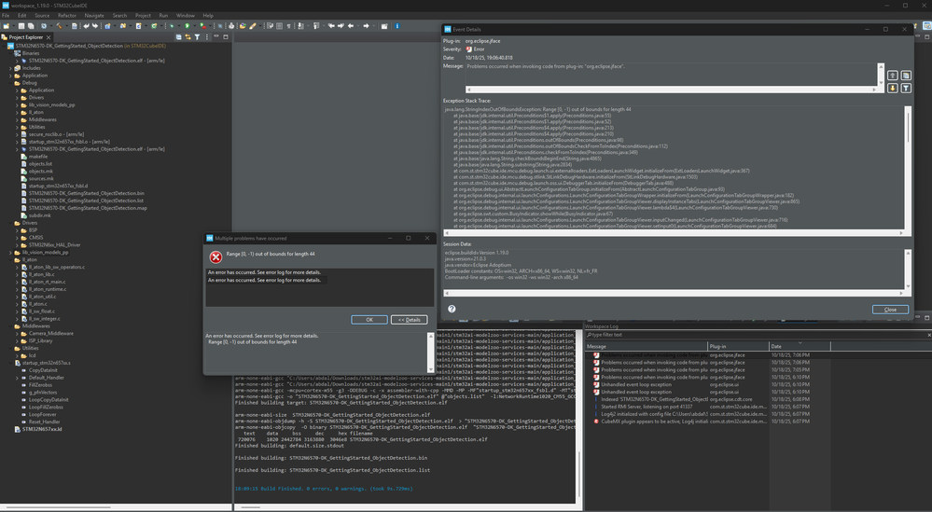Click Previous Event up arrow in Event Details

892,76
